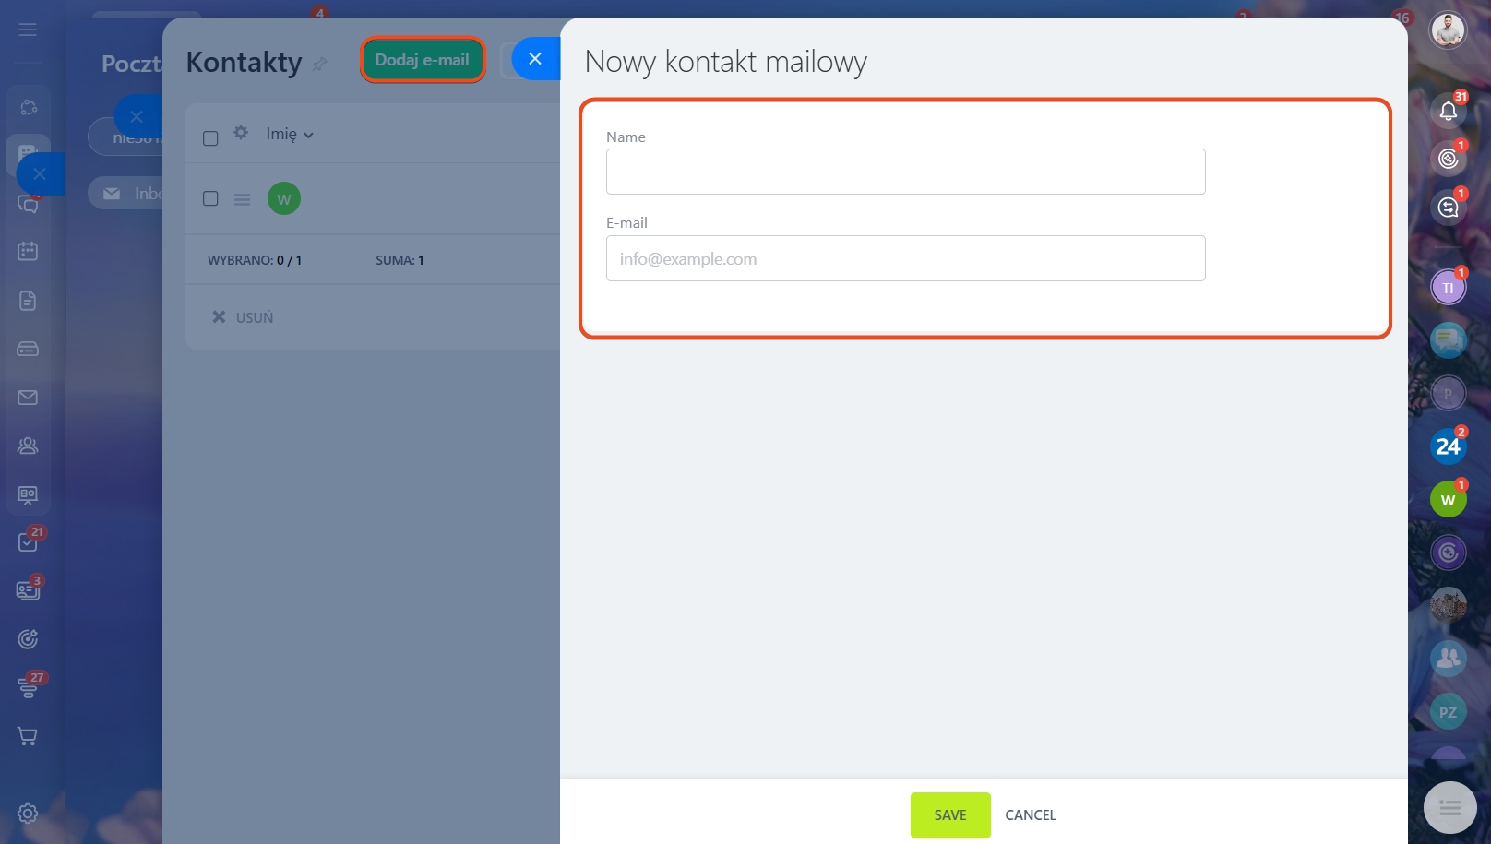The height and width of the screenshot is (844, 1491).
Task: Open the workgroups people icon in sidebar
Action: pos(28,446)
